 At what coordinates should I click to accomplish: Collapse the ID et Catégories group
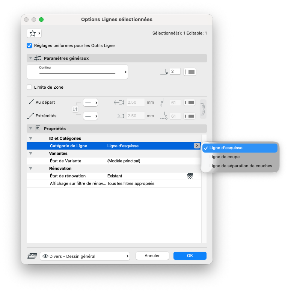(30, 138)
